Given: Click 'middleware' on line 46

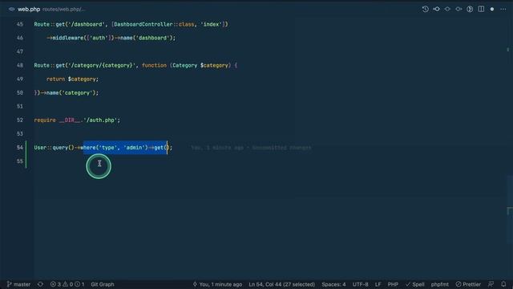Looking at the screenshot, I should [x=68, y=38].
